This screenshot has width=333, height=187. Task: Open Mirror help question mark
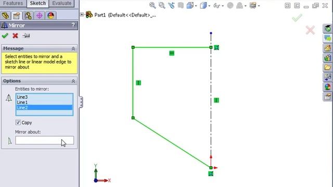pyautogui.click(x=73, y=25)
